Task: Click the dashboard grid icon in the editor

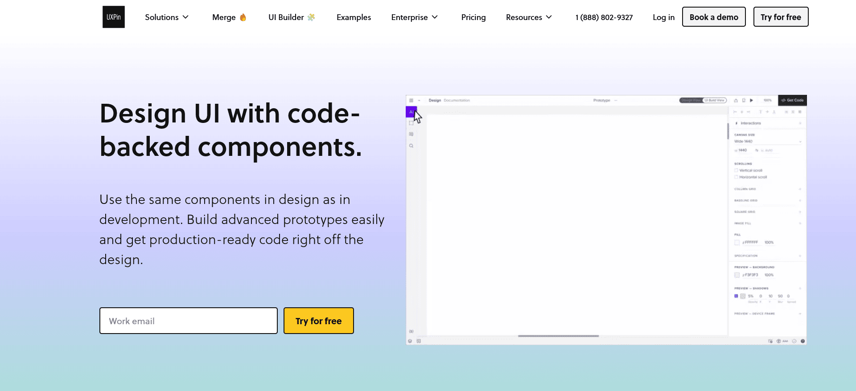Action: point(411,100)
